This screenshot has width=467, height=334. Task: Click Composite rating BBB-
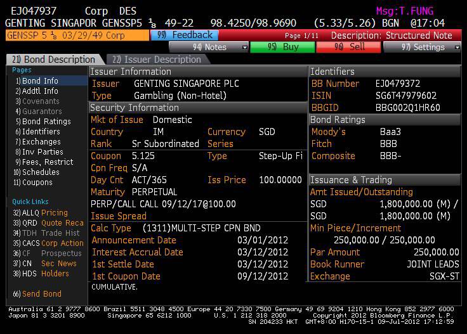coord(390,156)
